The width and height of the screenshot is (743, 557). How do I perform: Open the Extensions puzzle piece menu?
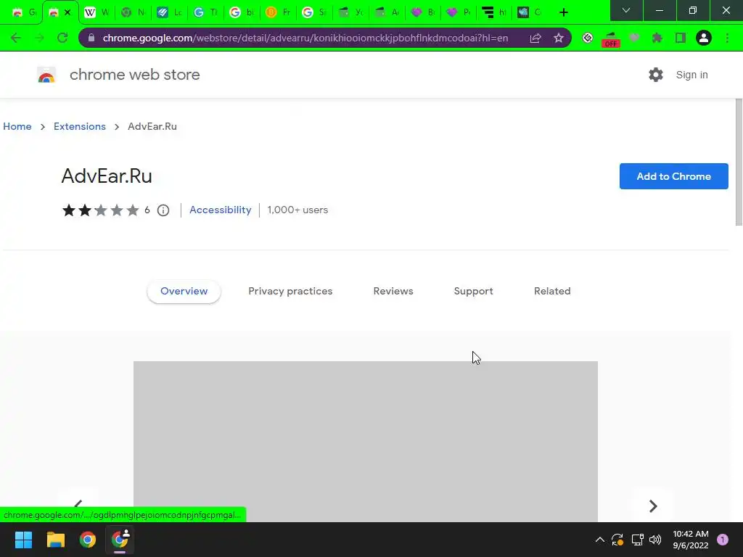(x=657, y=38)
